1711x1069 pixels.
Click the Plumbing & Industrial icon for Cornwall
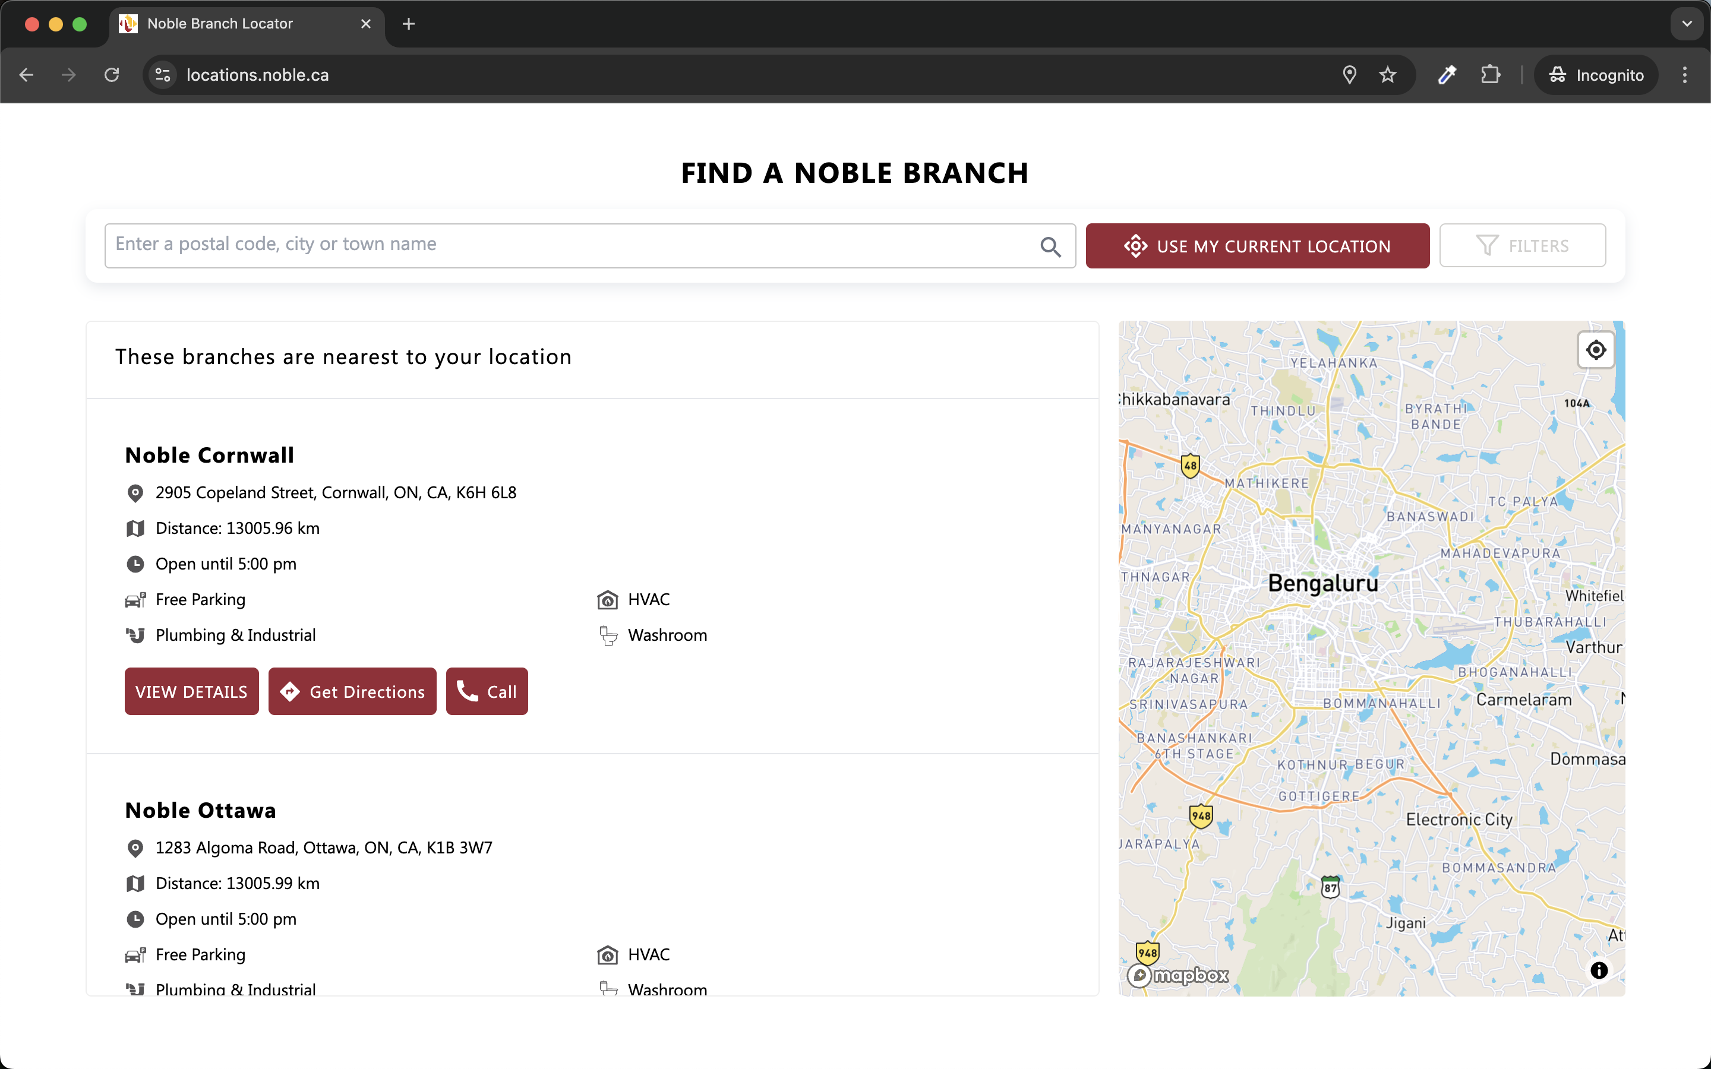(135, 635)
